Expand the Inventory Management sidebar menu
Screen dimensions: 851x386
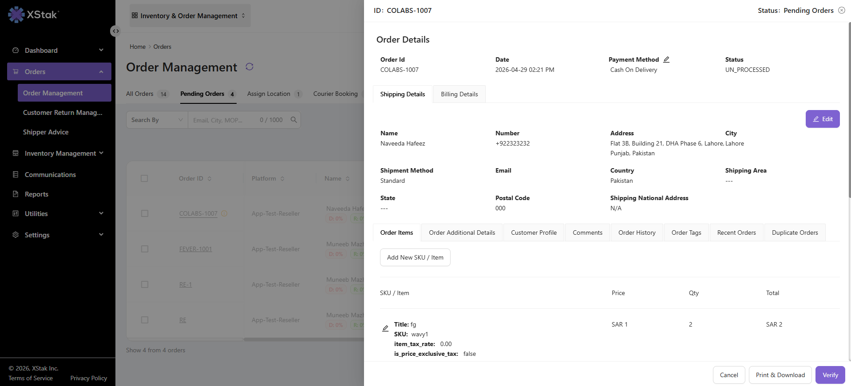(59, 153)
